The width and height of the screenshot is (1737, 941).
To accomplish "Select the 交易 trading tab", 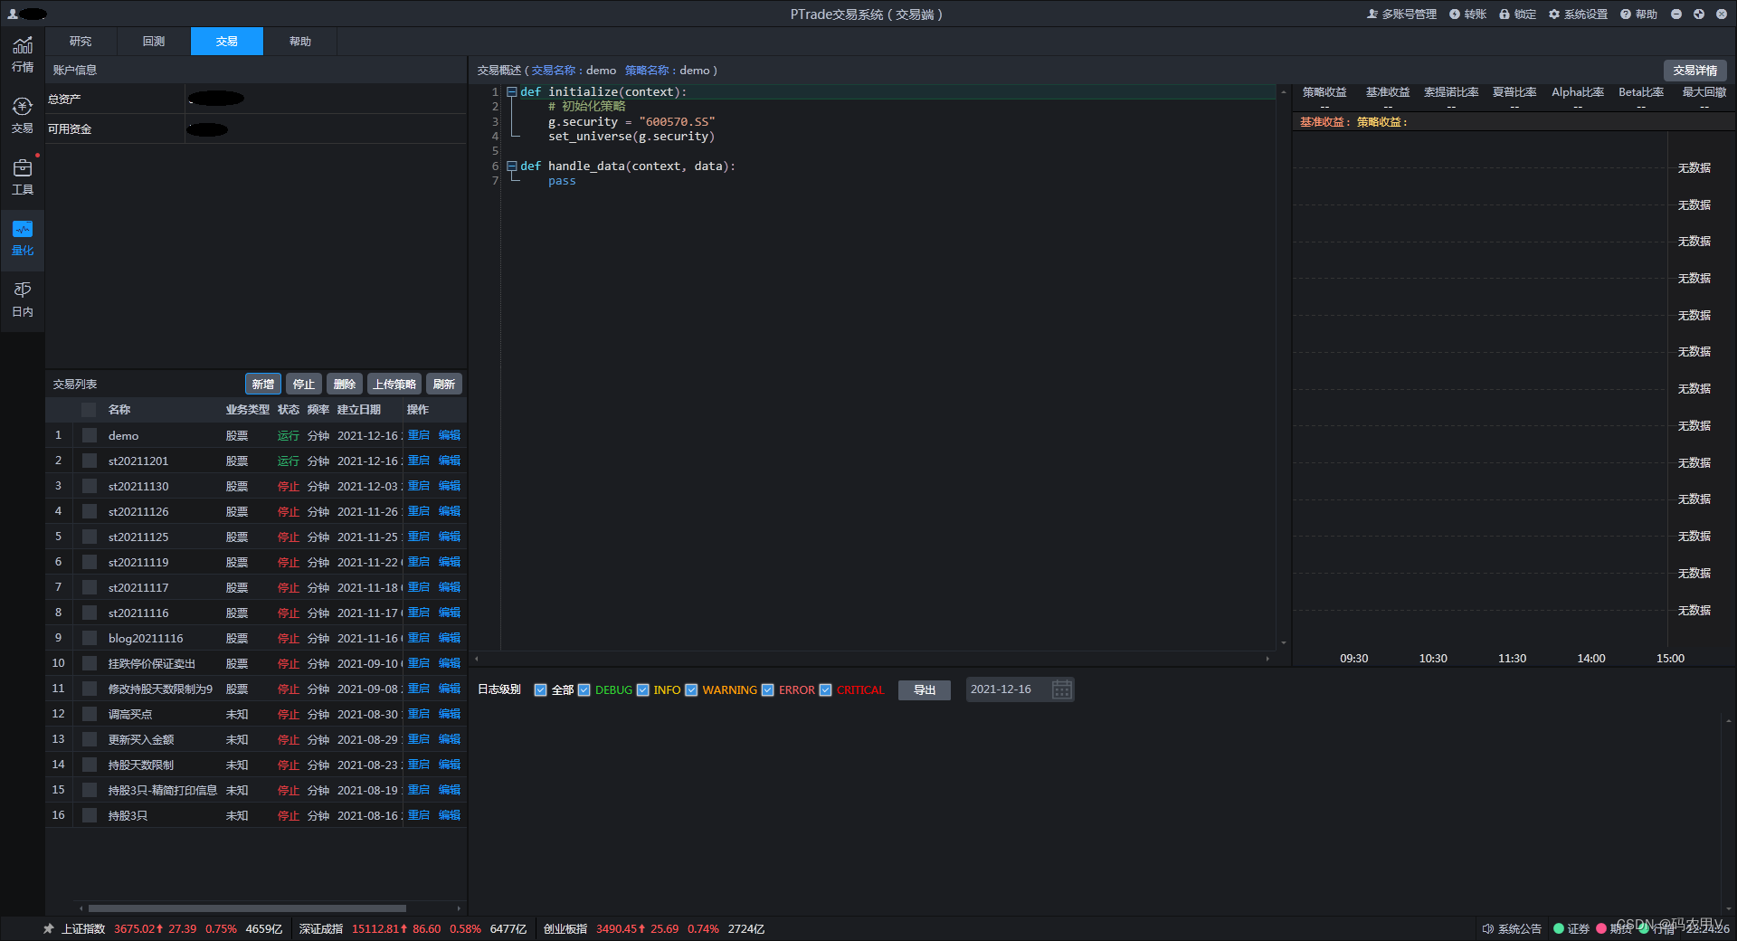I will tap(227, 41).
